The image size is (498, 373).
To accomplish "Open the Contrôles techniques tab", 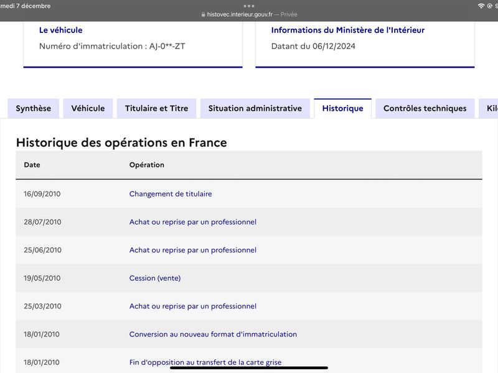I will pyautogui.click(x=425, y=108).
